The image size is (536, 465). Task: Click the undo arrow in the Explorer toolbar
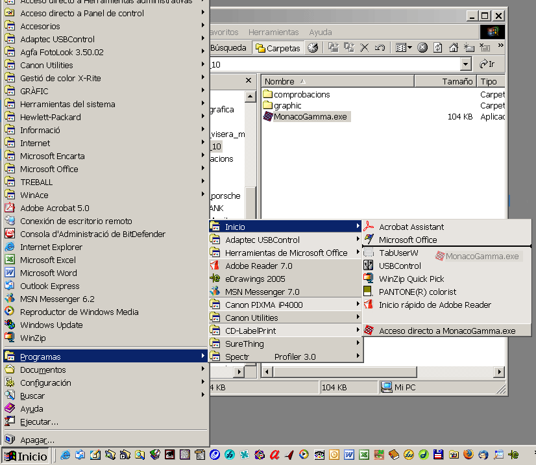click(x=380, y=47)
